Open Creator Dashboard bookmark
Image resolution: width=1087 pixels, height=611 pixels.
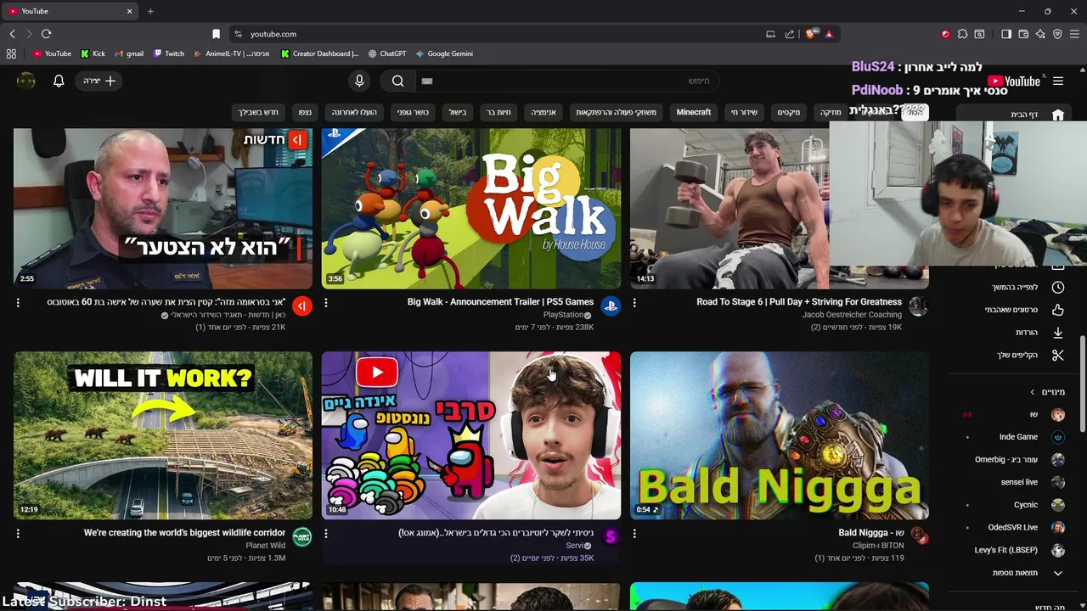pos(320,53)
